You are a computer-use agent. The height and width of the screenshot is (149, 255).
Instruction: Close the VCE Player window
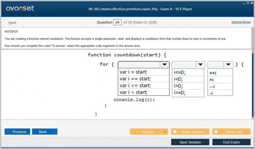(x=252, y=3)
